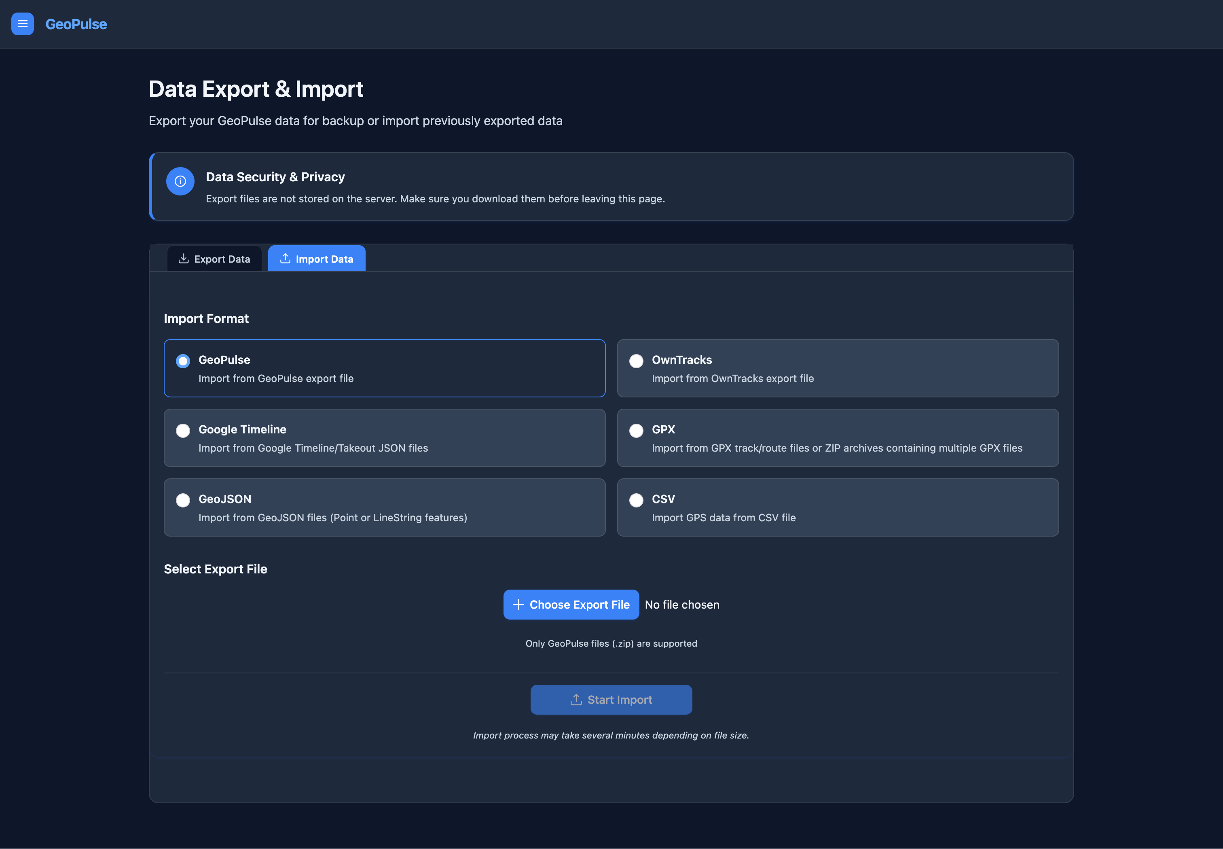Select the GeoJSON import format card
The height and width of the screenshot is (849, 1223).
click(384, 507)
